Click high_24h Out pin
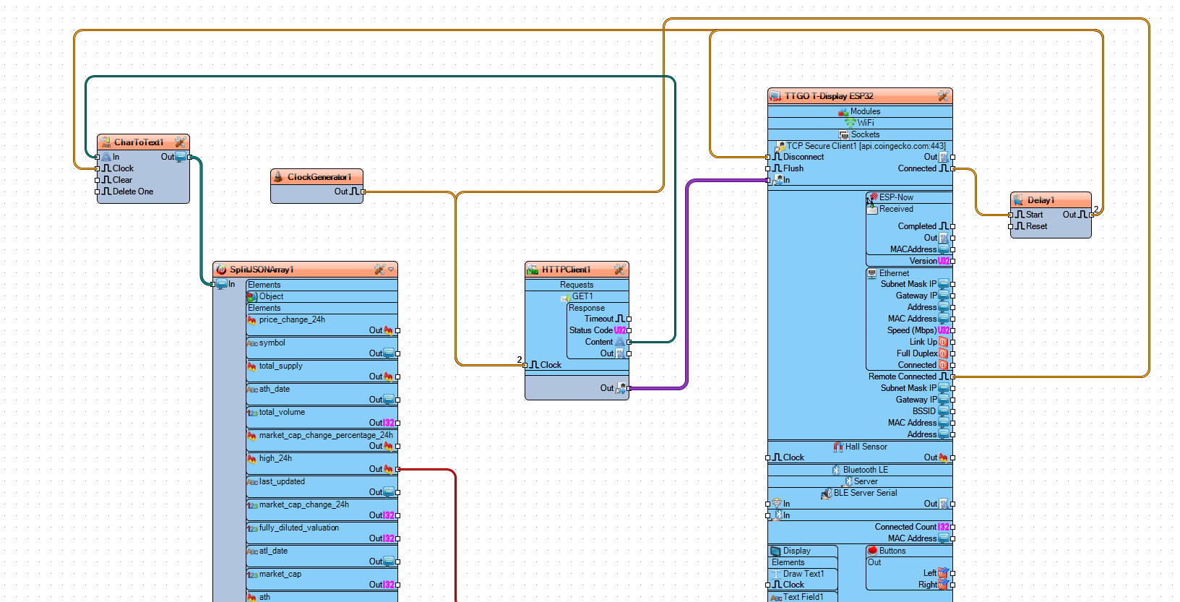Image resolution: width=1180 pixels, height=602 pixels. pos(398,469)
